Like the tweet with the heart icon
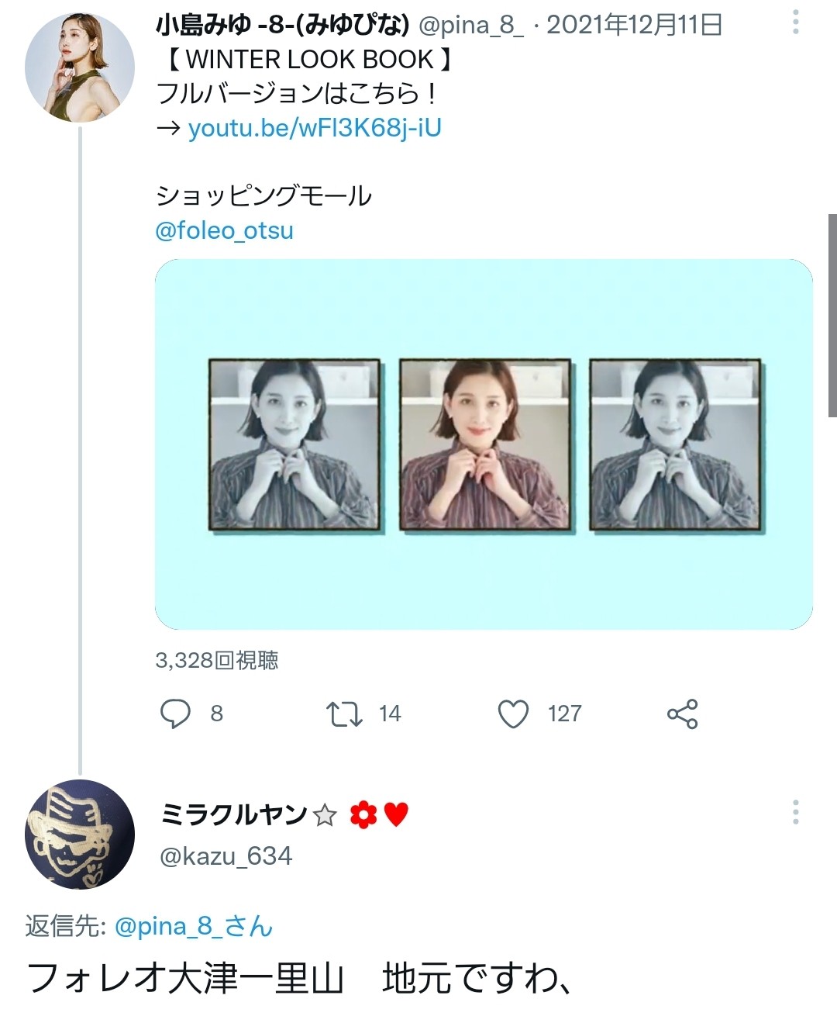Viewport: 837px width, 1023px height. 513,714
